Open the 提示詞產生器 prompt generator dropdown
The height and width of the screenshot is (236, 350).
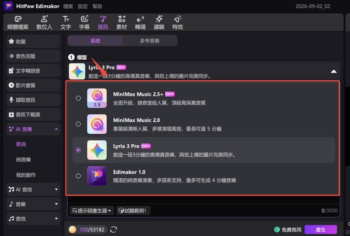tap(92, 211)
